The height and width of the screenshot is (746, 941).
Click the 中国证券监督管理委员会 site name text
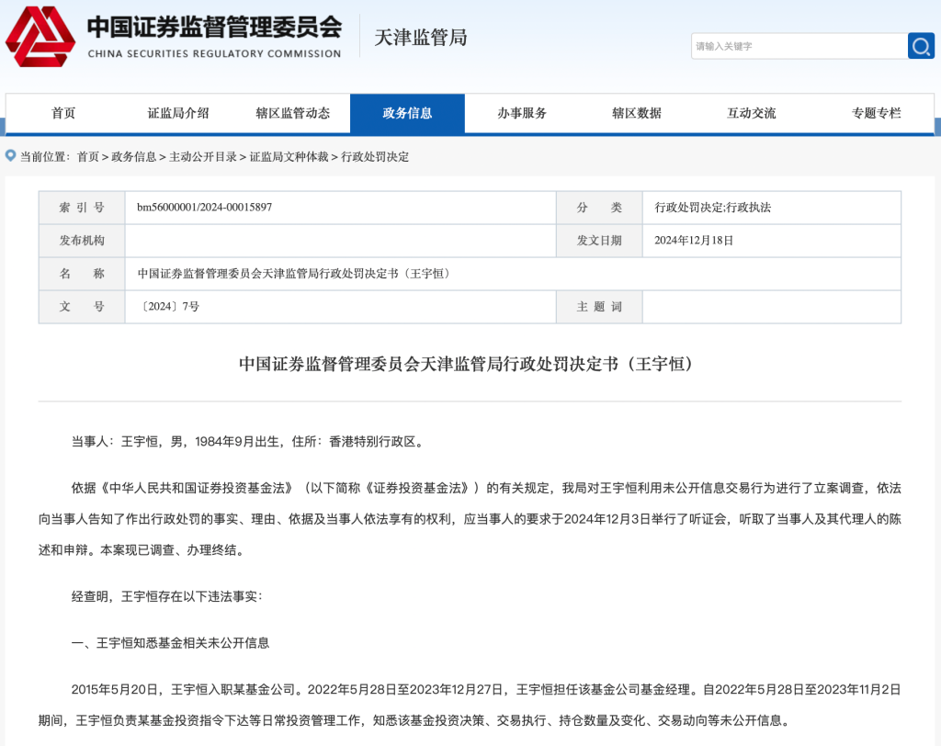point(214,28)
